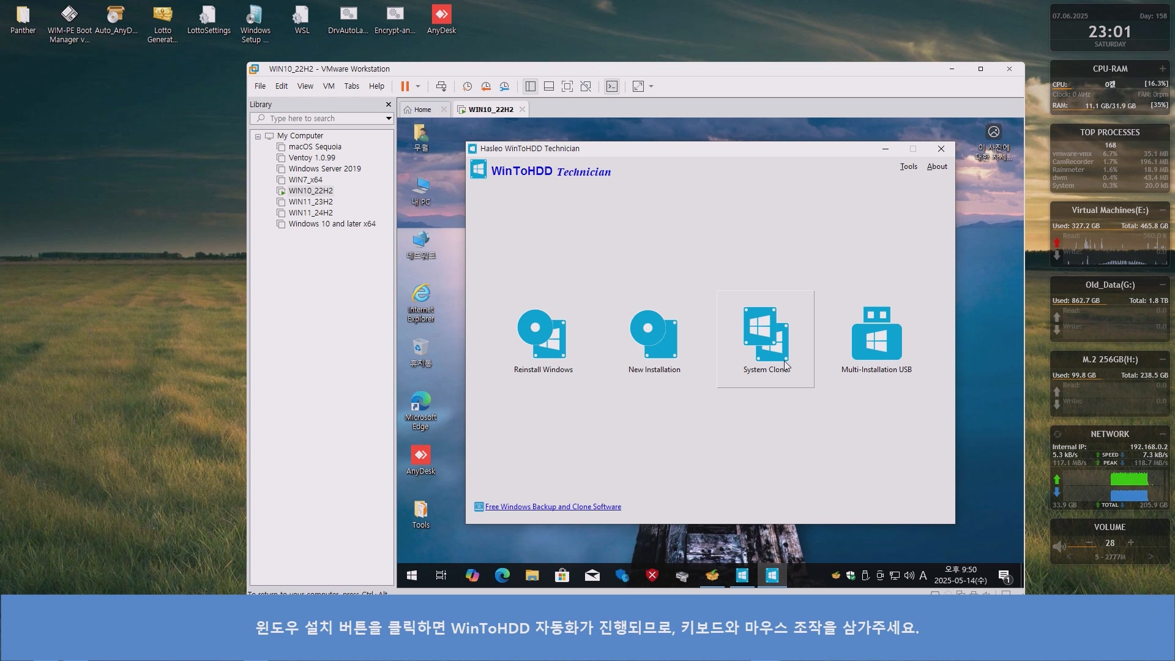Click the WinToHDD logo icon in header
The height and width of the screenshot is (661, 1175).
[478, 170]
